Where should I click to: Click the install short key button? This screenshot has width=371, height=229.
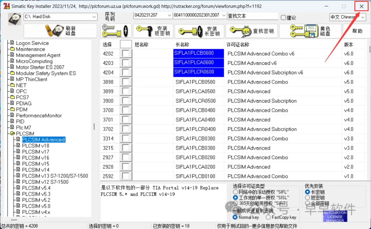point(153,31)
